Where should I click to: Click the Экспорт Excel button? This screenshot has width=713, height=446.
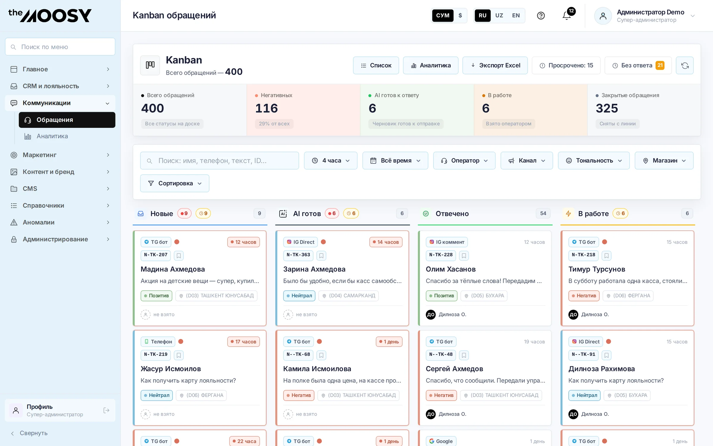tap(495, 65)
